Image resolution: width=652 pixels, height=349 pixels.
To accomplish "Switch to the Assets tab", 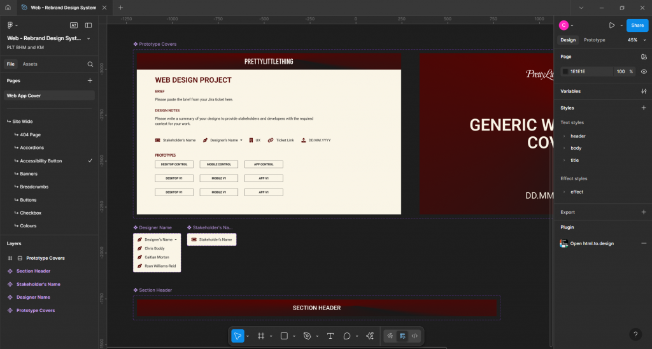I will pos(30,64).
